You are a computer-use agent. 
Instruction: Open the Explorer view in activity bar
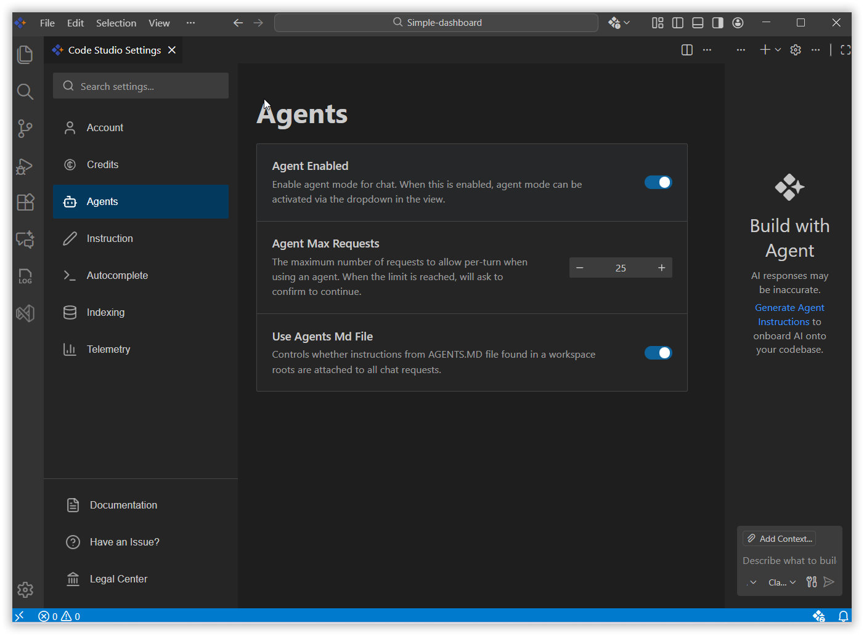click(x=25, y=55)
